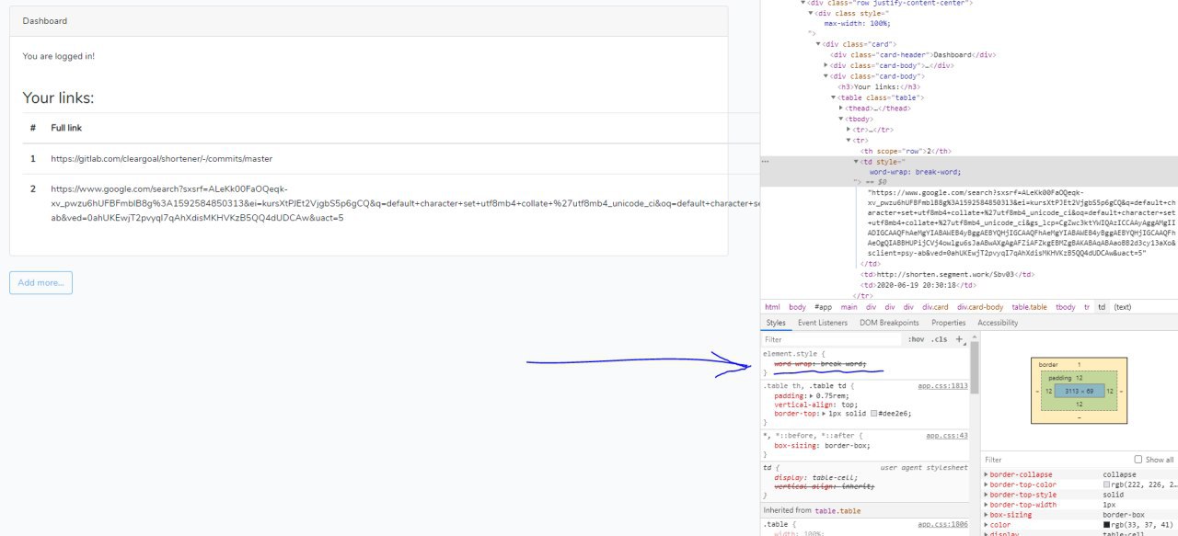
Task: Expand the border-top shorthand triangle
Action: click(822, 414)
